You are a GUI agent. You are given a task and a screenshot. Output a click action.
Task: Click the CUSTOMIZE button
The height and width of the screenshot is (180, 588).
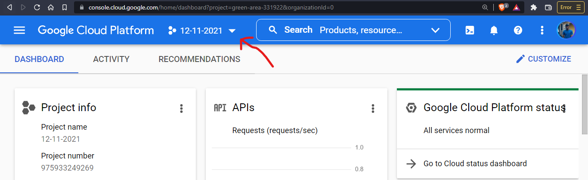544,59
